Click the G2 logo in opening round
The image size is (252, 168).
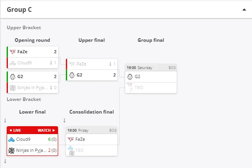[13, 77]
